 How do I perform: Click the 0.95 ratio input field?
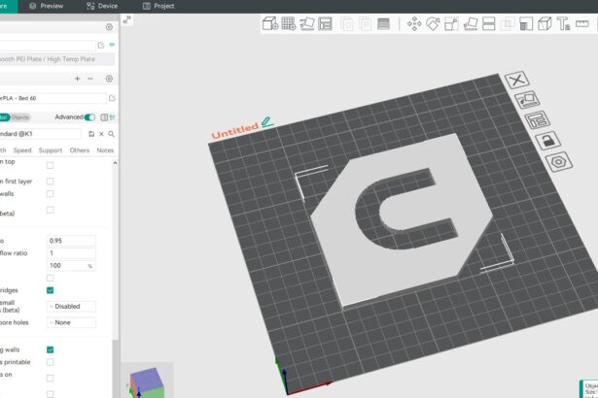tap(70, 240)
